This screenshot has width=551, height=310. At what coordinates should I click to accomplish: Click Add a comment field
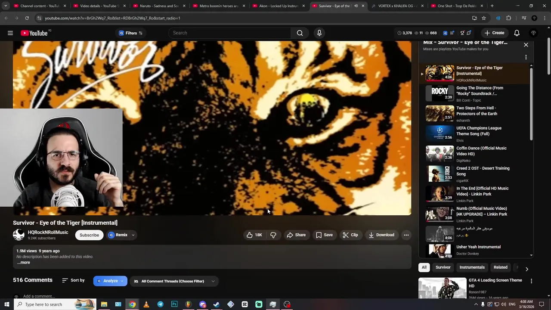click(39, 296)
